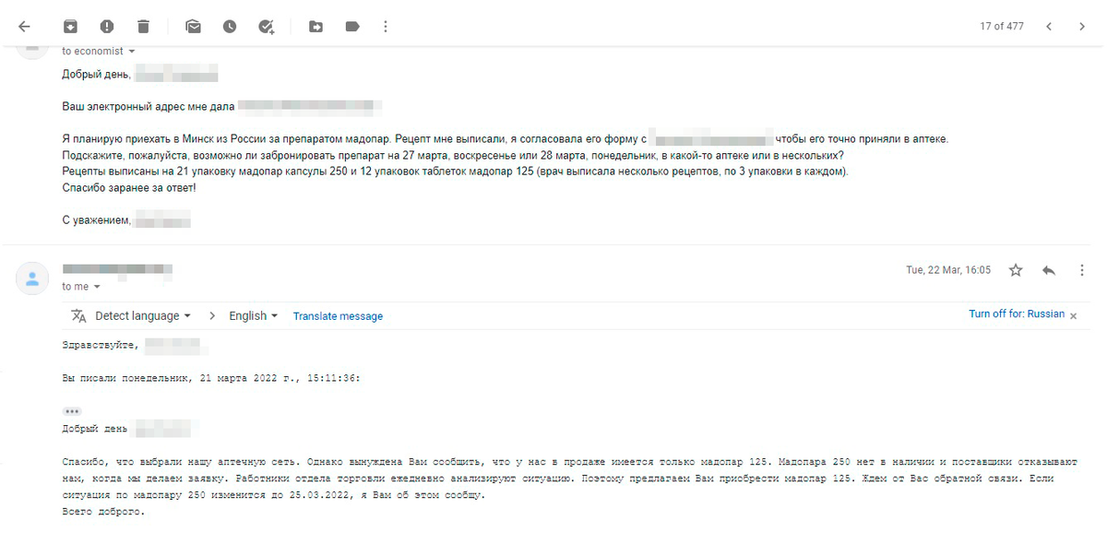Reply to the 22 Mar message
This screenshot has width=1107, height=556.
[x=1049, y=270]
